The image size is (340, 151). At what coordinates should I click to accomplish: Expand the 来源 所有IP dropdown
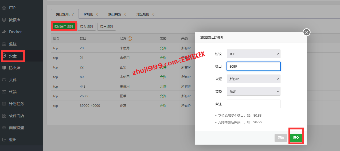click(254, 79)
